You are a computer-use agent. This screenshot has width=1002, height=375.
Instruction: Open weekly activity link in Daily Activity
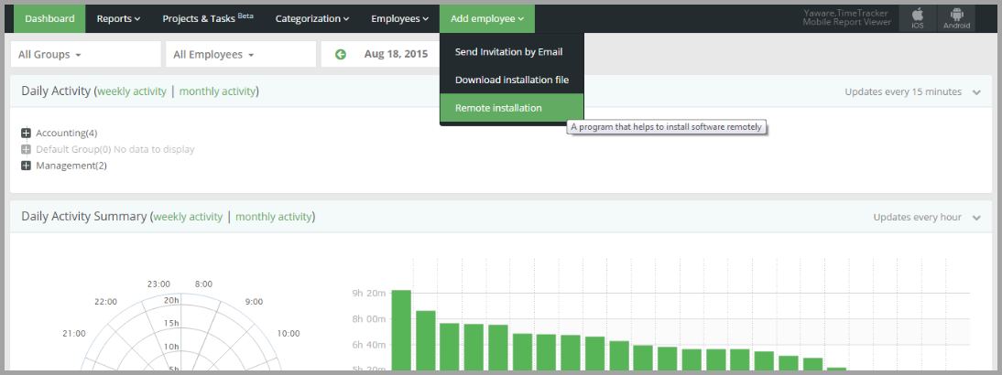coord(132,91)
